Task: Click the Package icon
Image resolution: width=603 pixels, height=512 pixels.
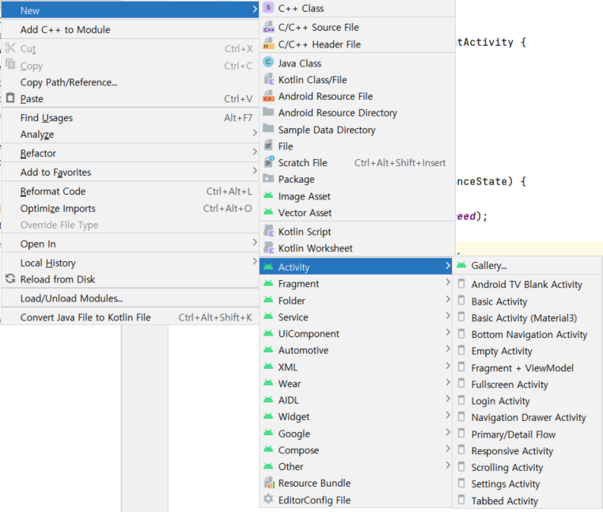Action: [x=268, y=179]
